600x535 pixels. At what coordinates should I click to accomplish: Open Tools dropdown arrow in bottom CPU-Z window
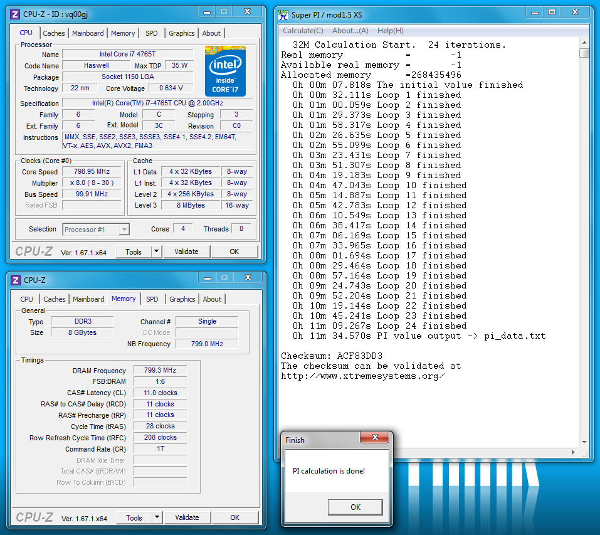pyautogui.click(x=157, y=517)
